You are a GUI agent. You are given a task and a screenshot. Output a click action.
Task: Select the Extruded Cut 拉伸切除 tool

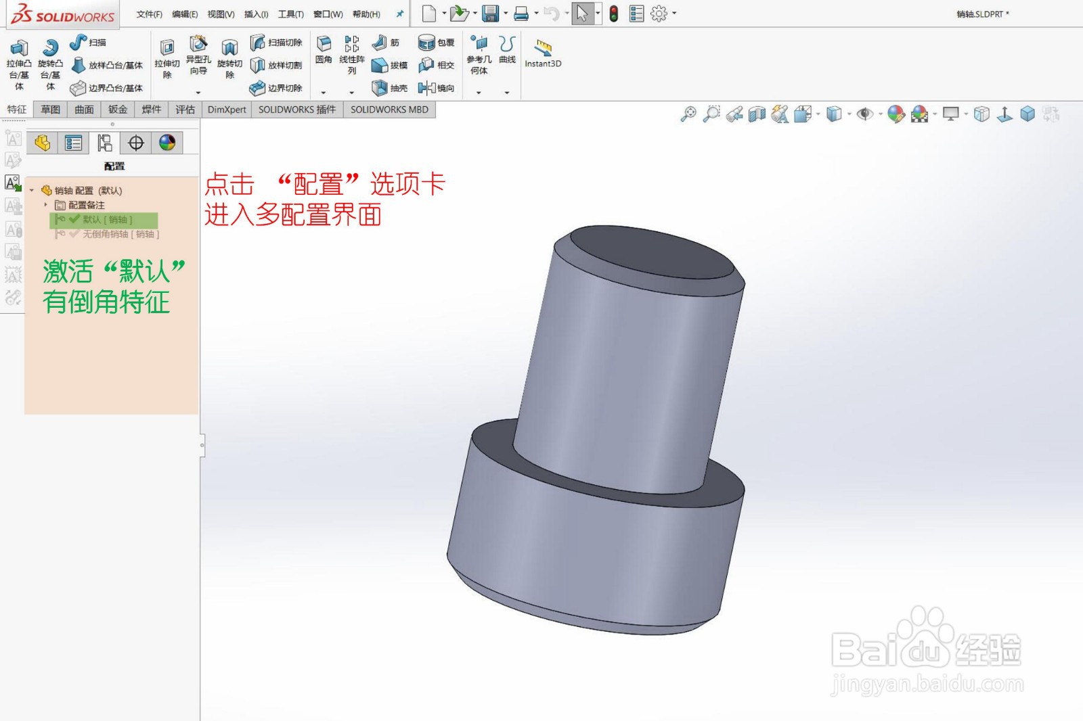point(167,58)
